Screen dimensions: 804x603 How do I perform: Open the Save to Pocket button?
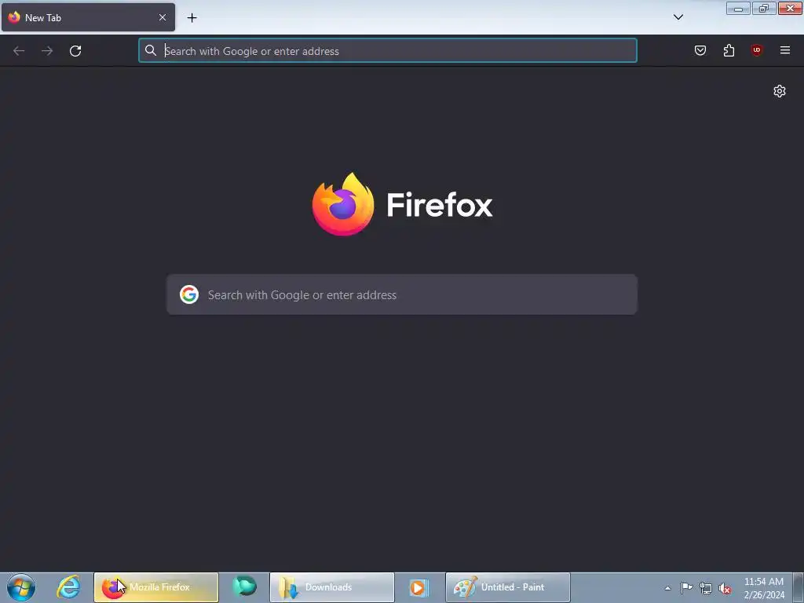pyautogui.click(x=700, y=50)
